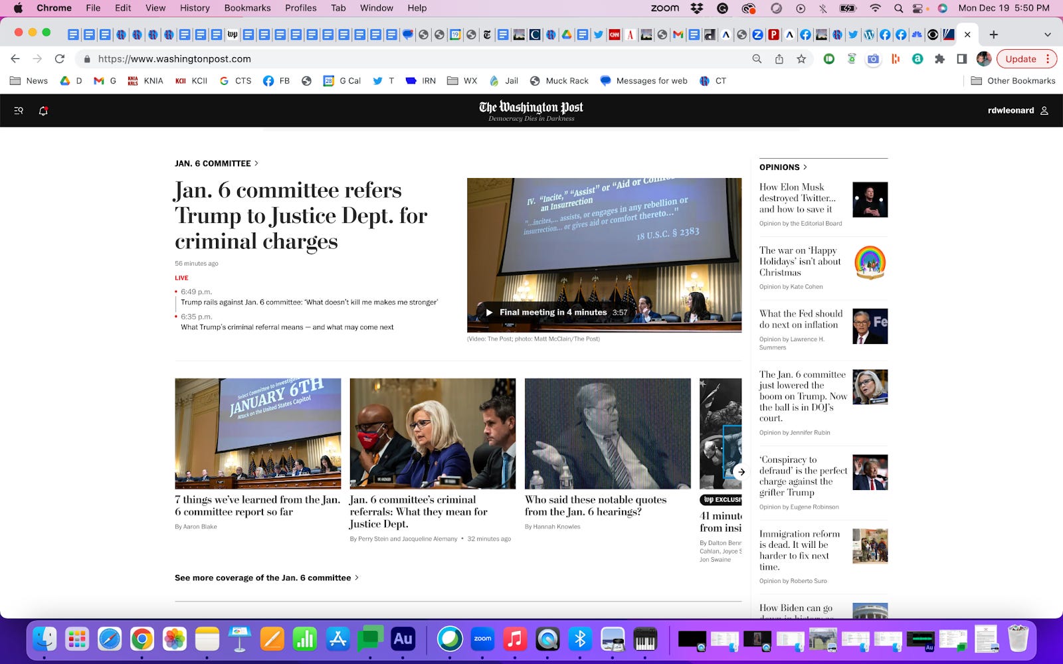Image resolution: width=1063 pixels, height=664 pixels.
Task: Open 'Immigration reform is dead' opinion
Action: point(799,550)
